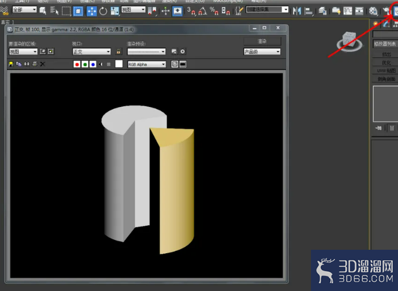Open Render Setup teapot icon in main toolbar
Image resolution: width=398 pixels, height=291 pixels.
click(x=386, y=11)
